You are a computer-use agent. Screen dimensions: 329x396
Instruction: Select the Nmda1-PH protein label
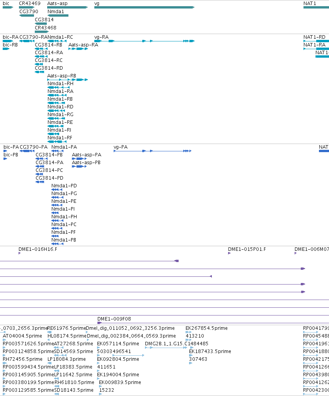click(64, 217)
